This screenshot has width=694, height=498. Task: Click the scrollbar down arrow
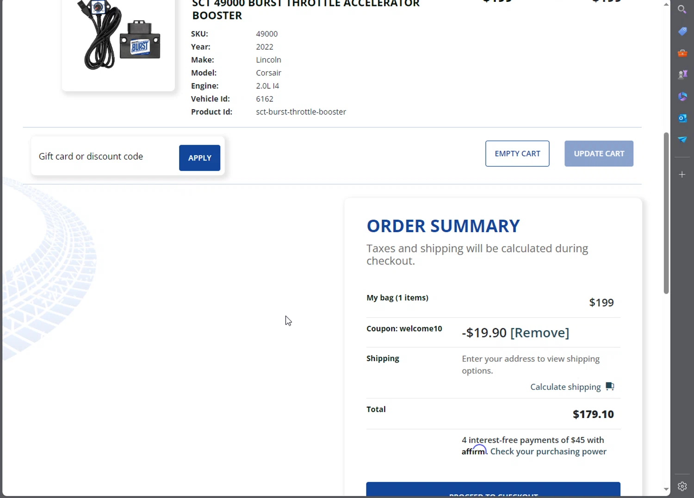point(666,489)
